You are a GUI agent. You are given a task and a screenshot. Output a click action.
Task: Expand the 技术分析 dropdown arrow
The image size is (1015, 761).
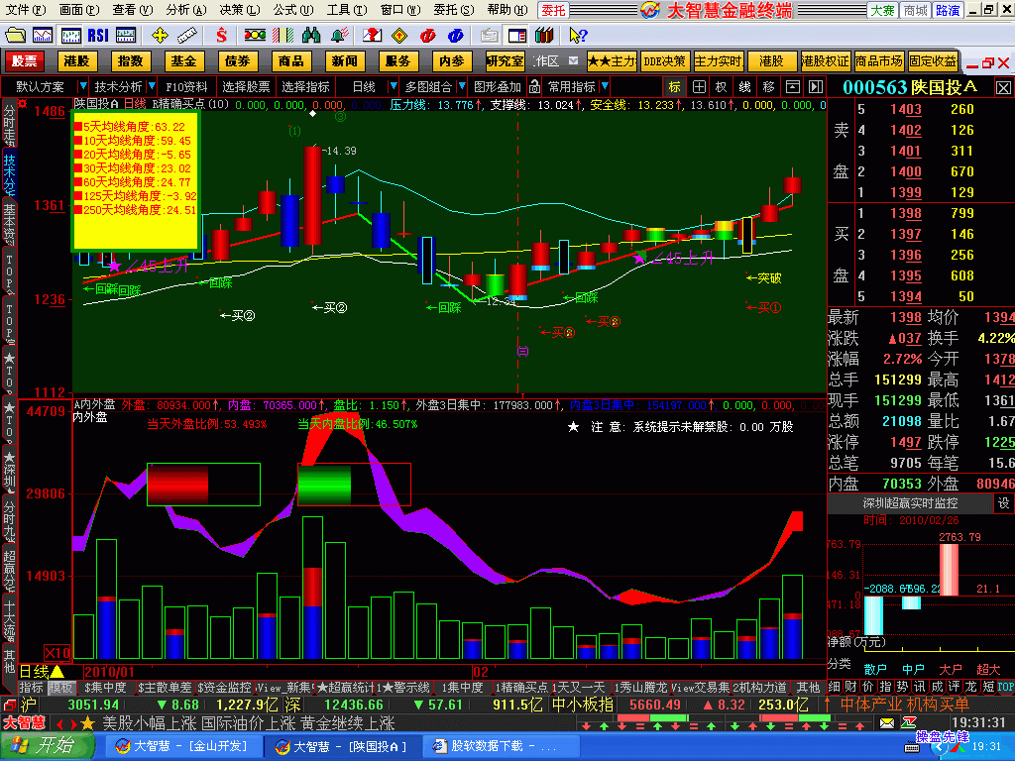coord(152,86)
